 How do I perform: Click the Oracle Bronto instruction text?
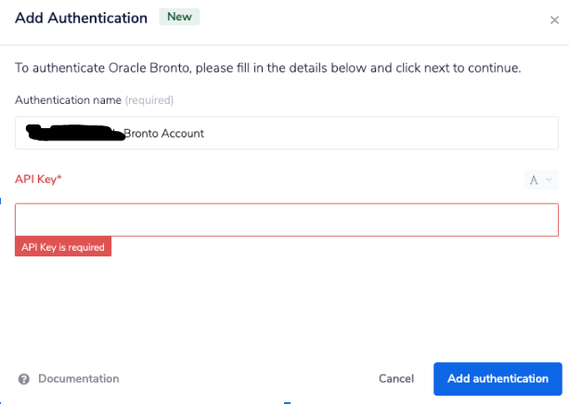click(x=268, y=68)
